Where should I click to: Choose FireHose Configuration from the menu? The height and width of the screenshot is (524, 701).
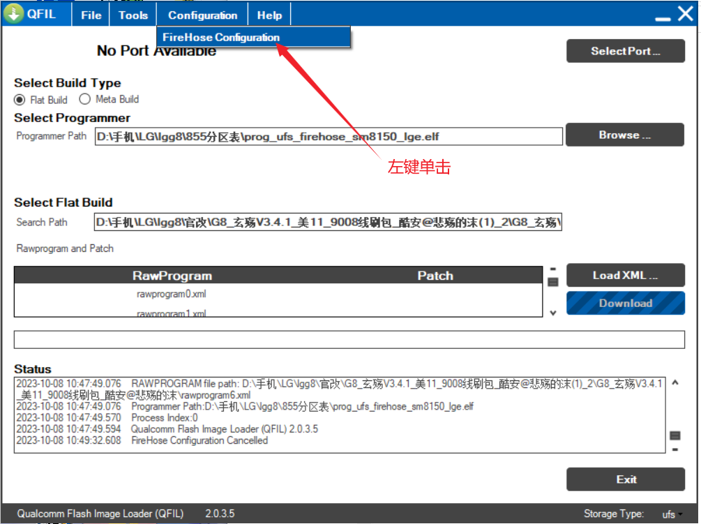click(x=221, y=38)
